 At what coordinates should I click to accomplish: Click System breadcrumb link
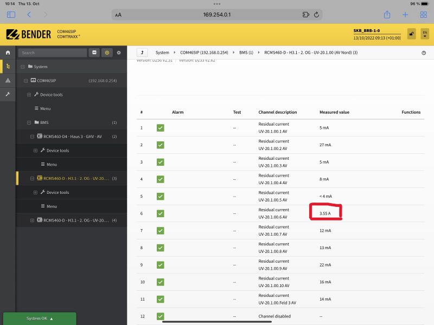162,53
